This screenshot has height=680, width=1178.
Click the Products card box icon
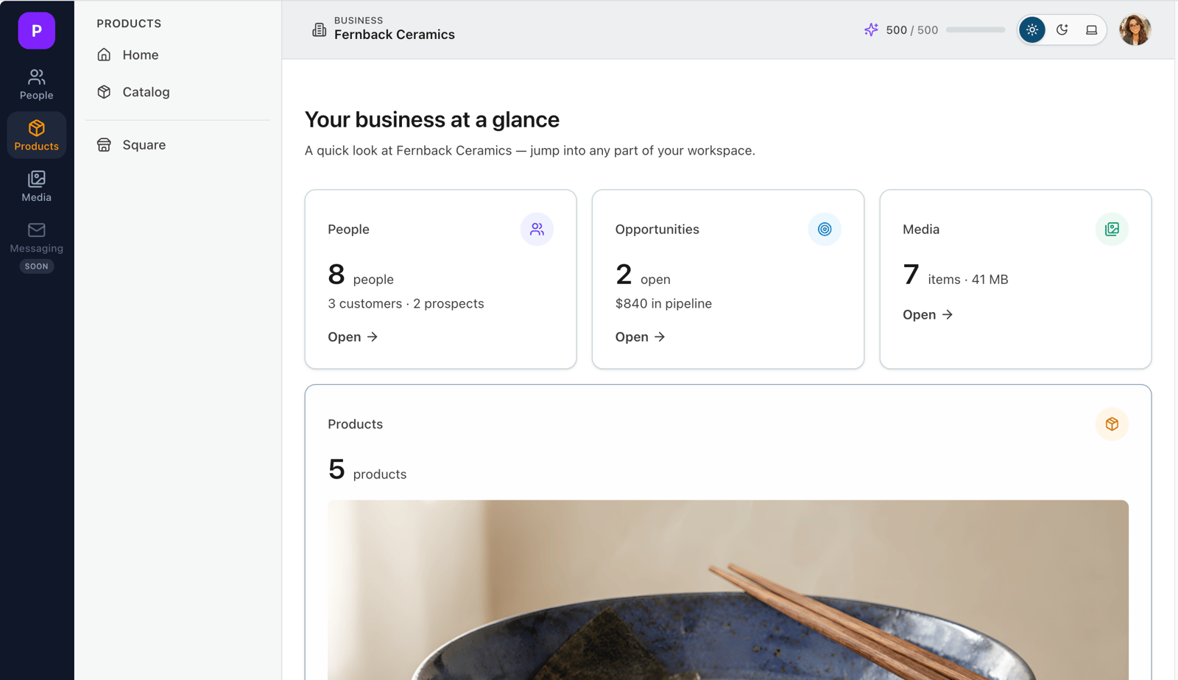[1112, 424]
